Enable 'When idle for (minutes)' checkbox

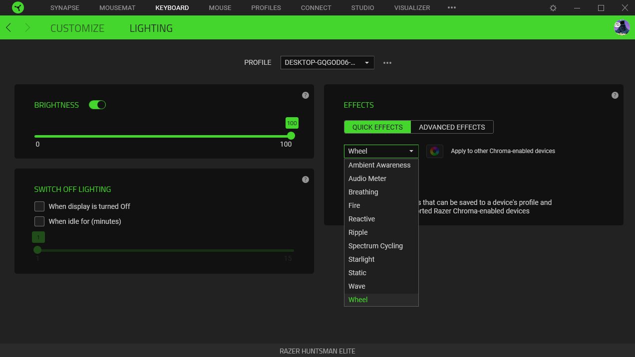(39, 221)
